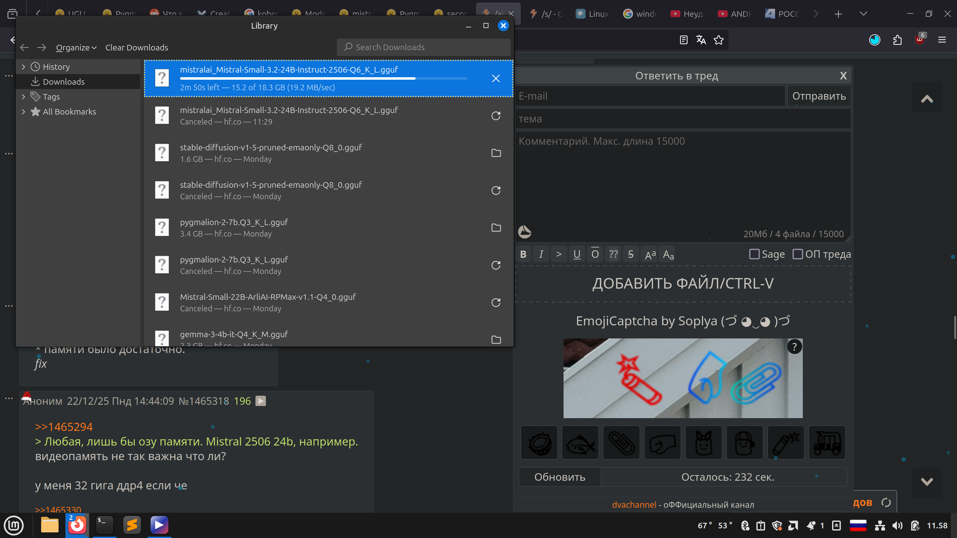Click Clear Downloads button
Screen dimensions: 957x538
[137, 48]
